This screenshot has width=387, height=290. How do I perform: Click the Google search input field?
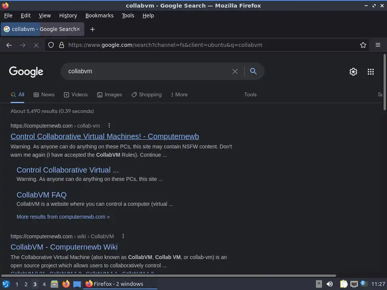148,71
